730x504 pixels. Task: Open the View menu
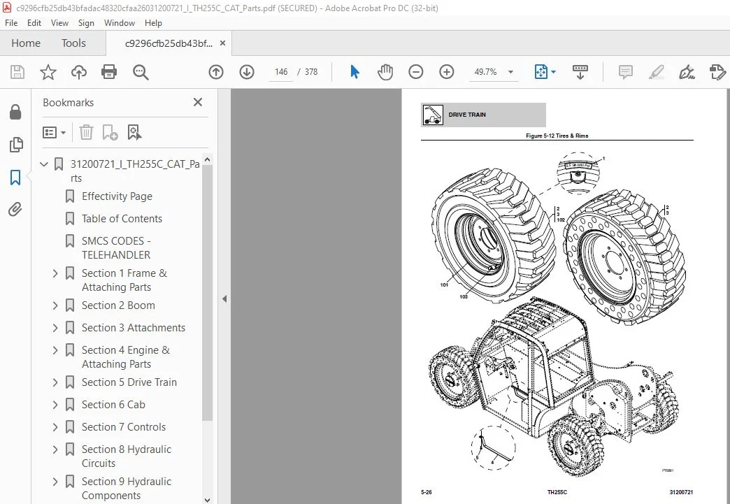(59, 23)
